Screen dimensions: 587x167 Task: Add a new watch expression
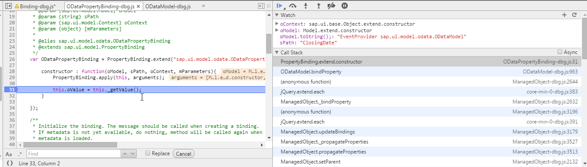tap(564, 15)
